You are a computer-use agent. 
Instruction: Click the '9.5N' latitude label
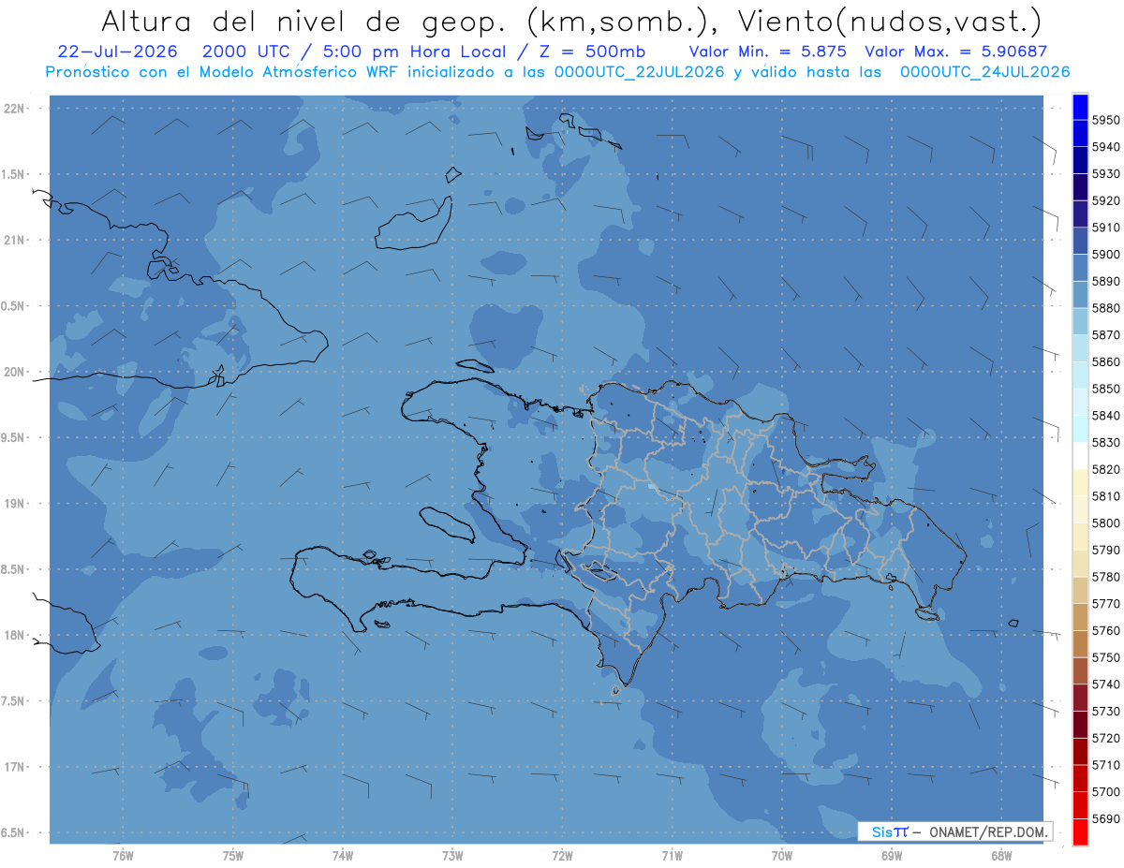click(11, 437)
